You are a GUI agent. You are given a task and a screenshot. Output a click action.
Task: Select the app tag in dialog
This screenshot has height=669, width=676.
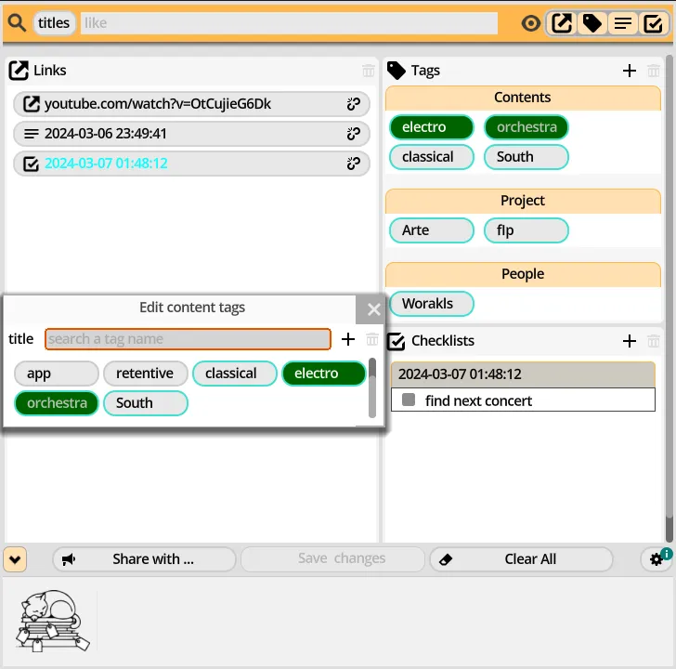pos(57,374)
